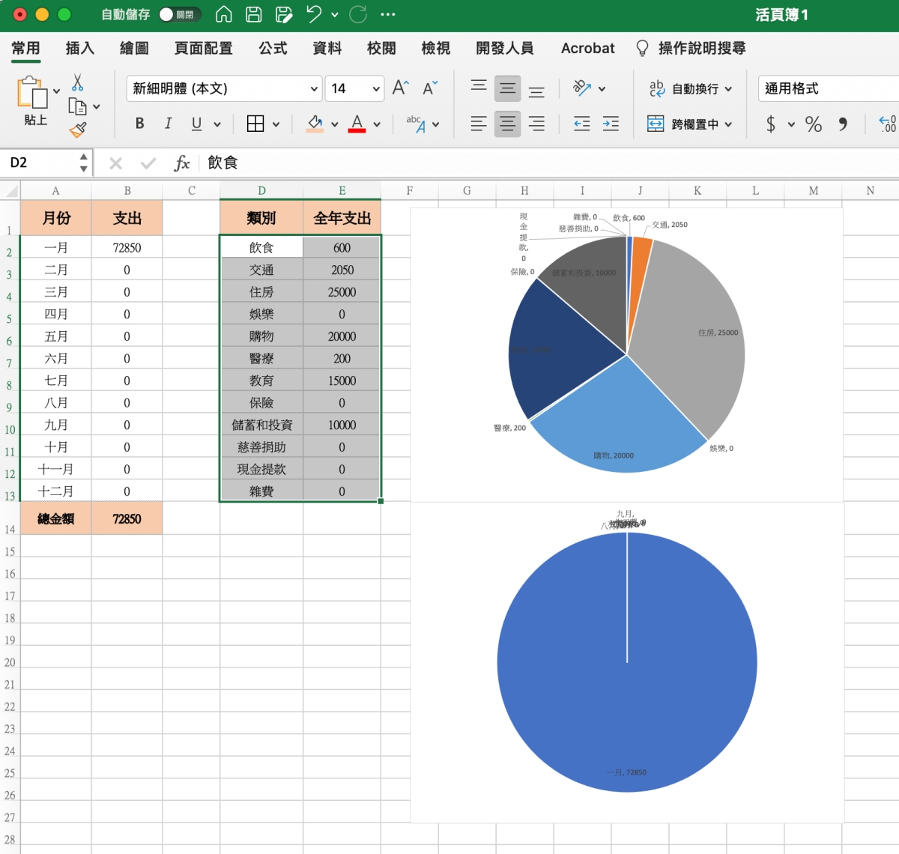
Task: Increase indent
Action: pyautogui.click(x=611, y=124)
